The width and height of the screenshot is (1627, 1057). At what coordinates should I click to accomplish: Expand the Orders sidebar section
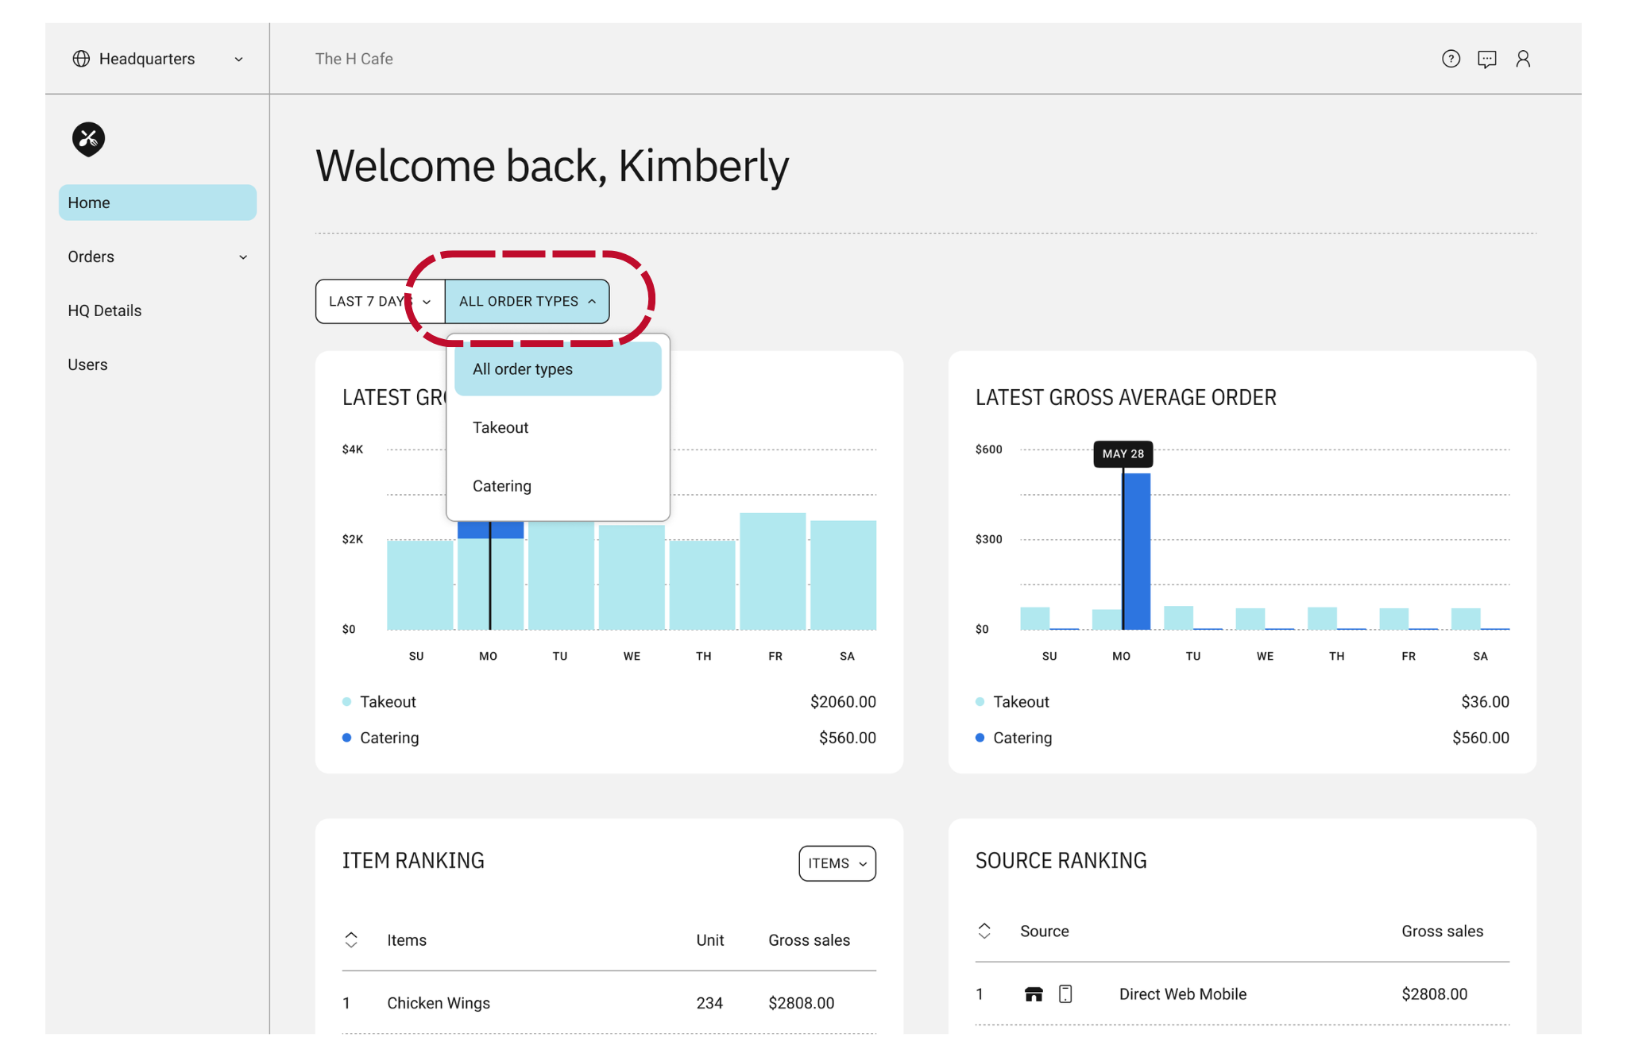click(x=157, y=257)
